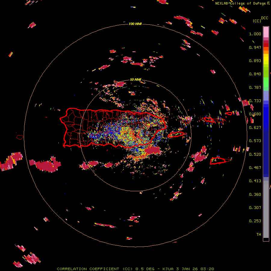The width and height of the screenshot is (271, 271).
Task: Click the 0.253 scale value
Action: [255, 221]
